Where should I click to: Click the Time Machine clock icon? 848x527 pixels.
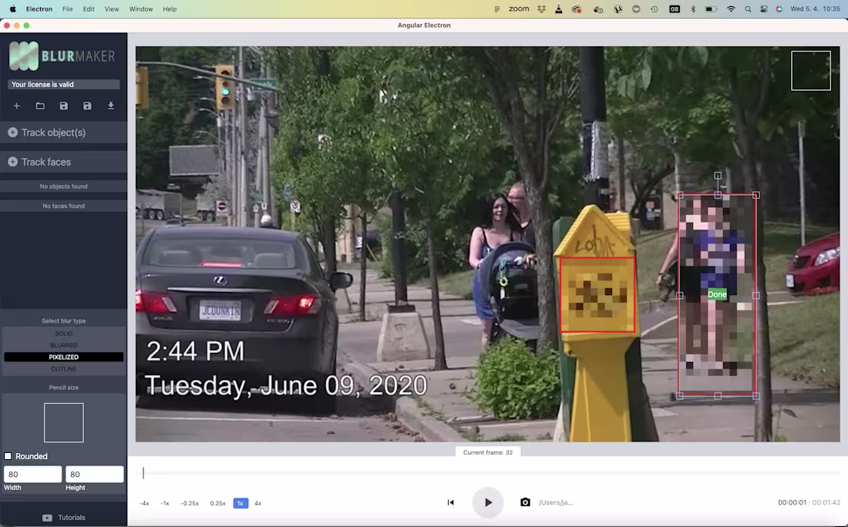tap(655, 8)
